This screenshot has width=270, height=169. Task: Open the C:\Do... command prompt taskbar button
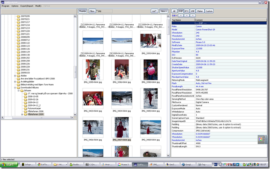(x=92, y=164)
